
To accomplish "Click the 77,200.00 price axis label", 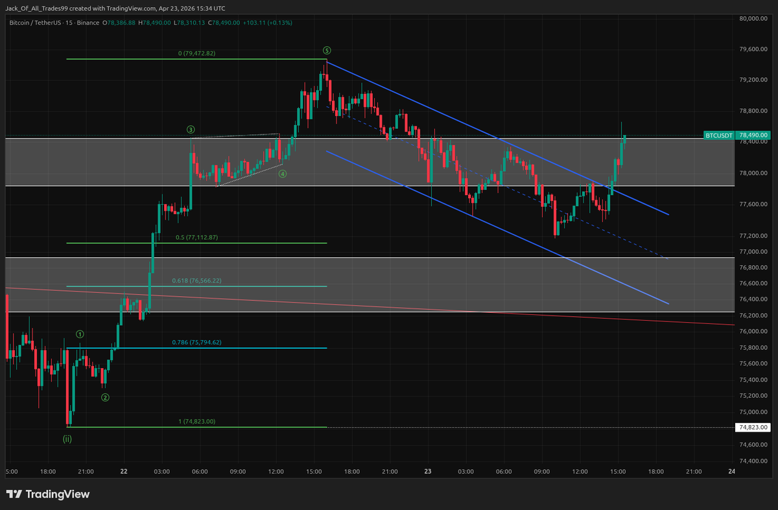I will pos(754,235).
